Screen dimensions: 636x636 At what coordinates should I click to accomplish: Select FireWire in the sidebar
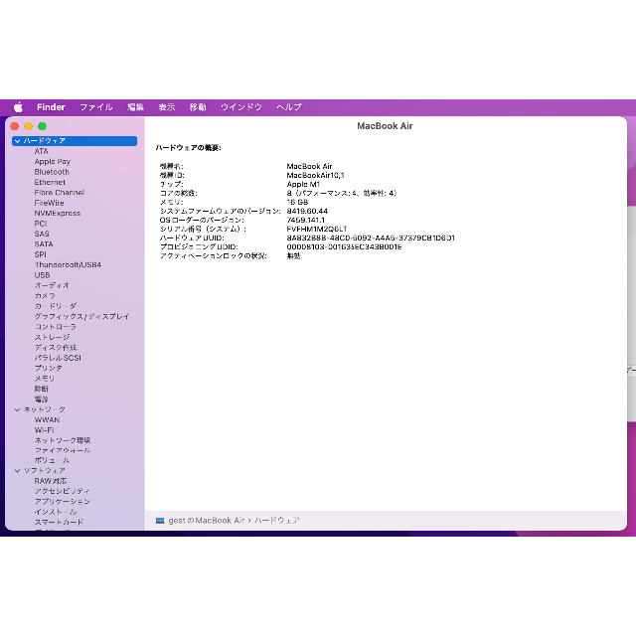point(49,203)
